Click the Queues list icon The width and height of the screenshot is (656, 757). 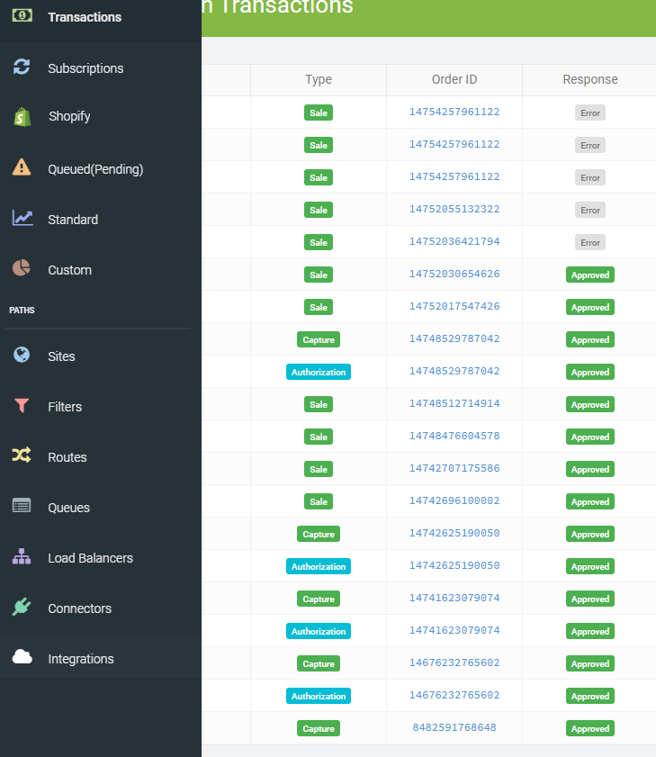[x=22, y=506]
